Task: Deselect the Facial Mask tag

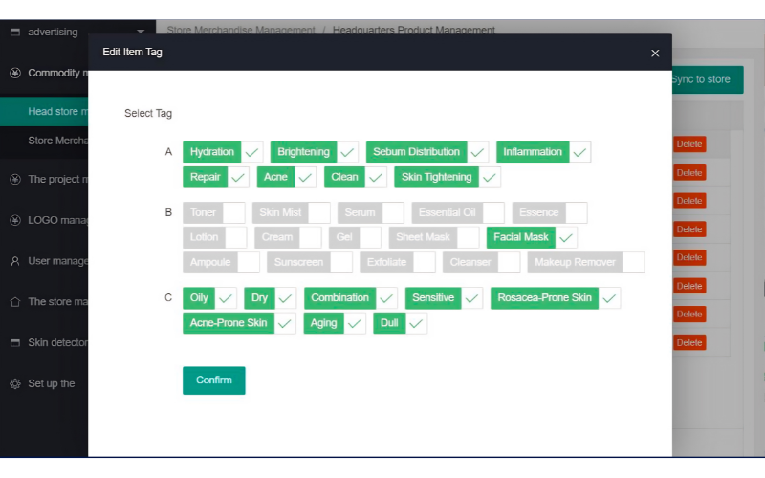Action: 532,237
